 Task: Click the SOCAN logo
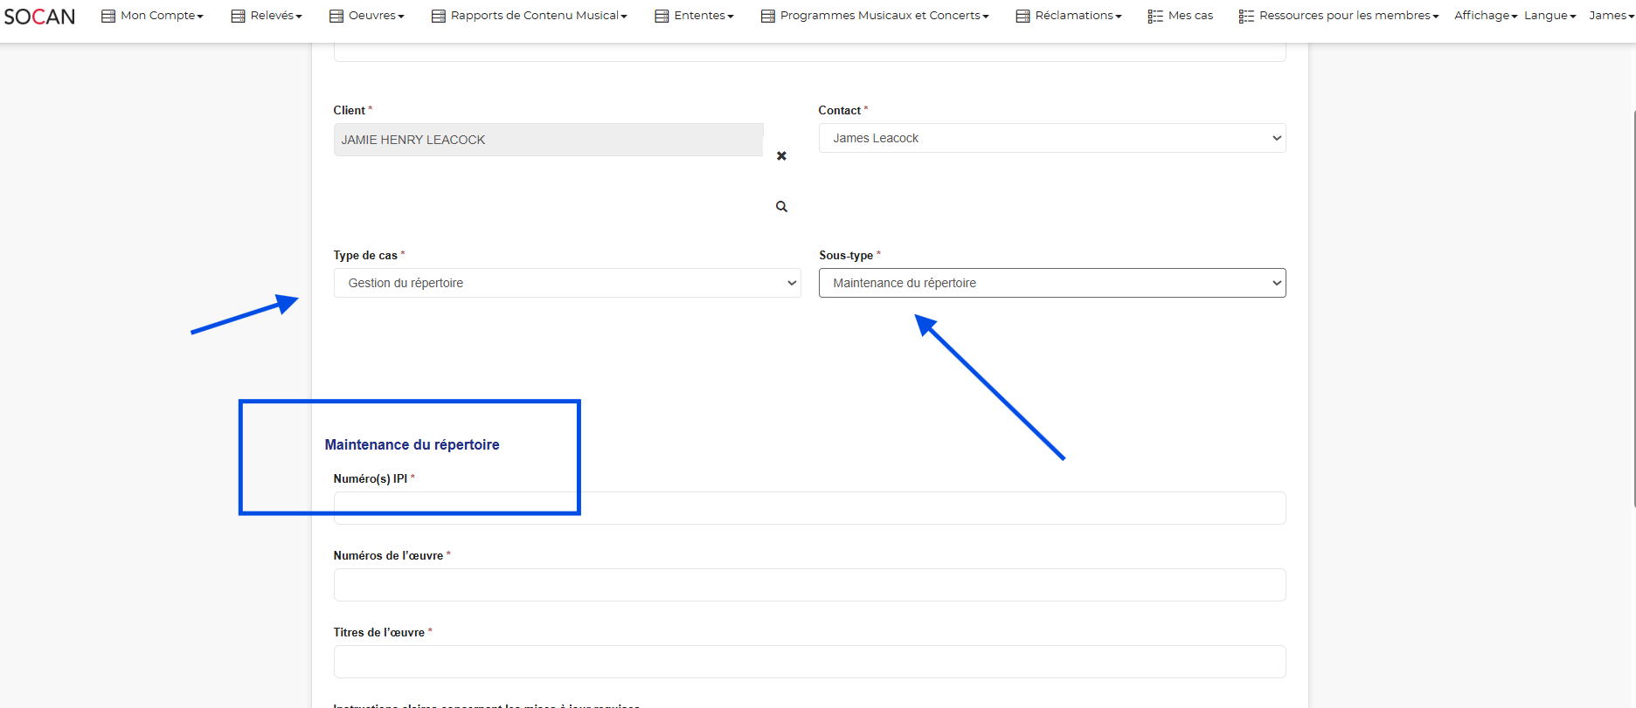(39, 16)
